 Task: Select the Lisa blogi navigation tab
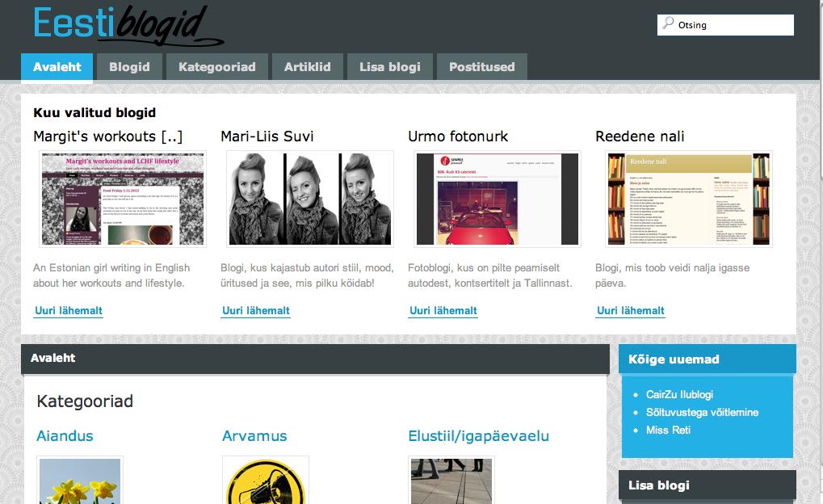[390, 67]
